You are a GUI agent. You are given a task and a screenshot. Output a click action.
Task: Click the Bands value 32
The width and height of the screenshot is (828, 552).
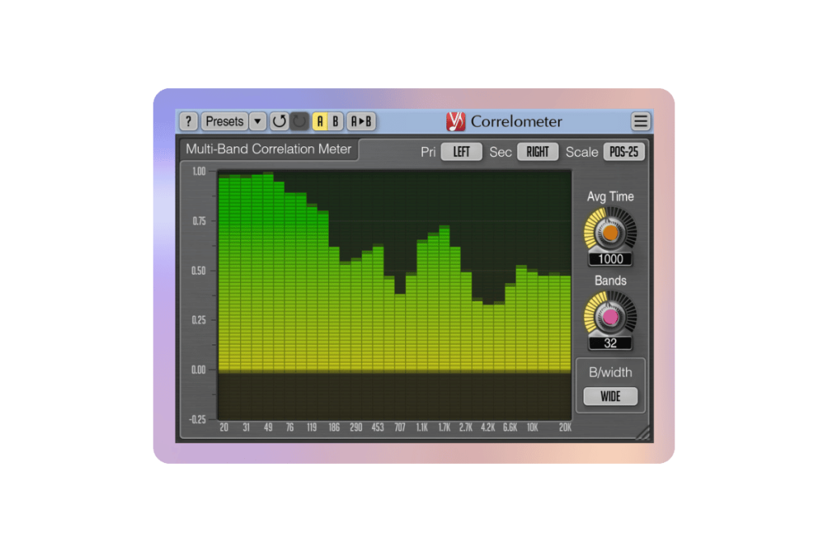click(610, 343)
